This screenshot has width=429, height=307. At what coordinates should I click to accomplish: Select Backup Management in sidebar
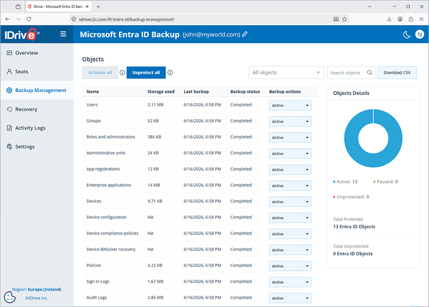pos(37,90)
